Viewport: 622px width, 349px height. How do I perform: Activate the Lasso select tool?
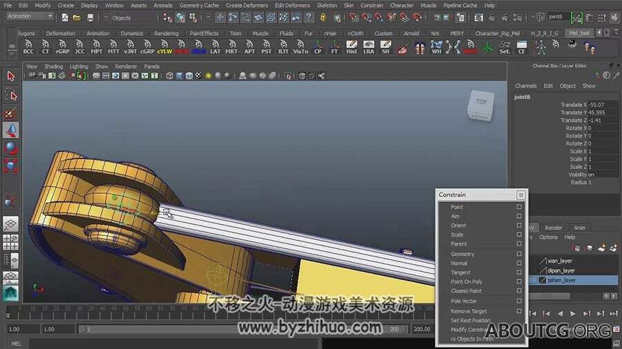tap(10, 94)
